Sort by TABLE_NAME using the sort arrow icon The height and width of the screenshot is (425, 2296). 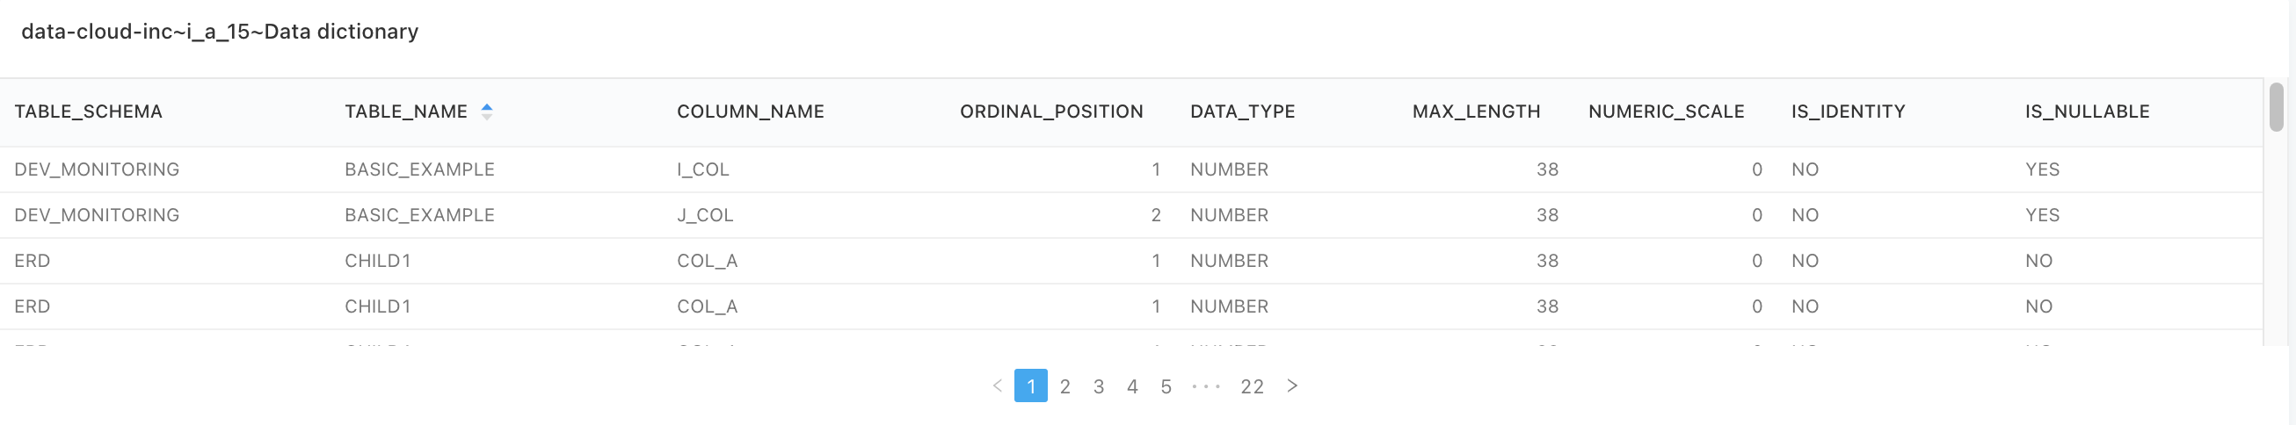coord(487,112)
